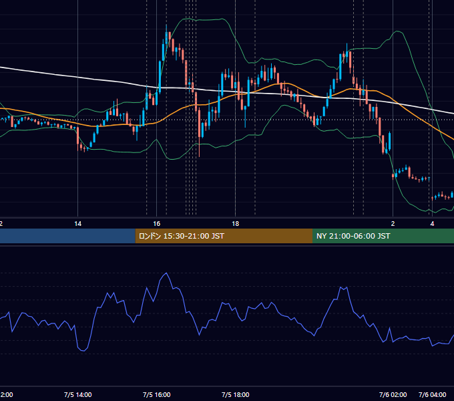Click the highest peak of the blue oscillator line
Image resolution: width=454 pixels, height=401 pixels.
click(x=166, y=273)
